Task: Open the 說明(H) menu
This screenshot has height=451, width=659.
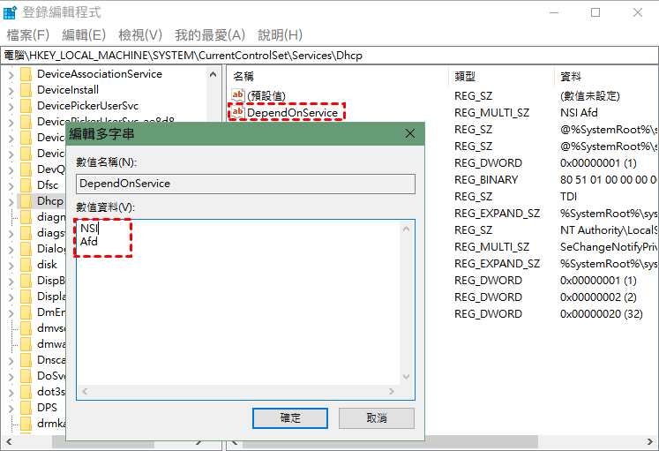Action: (x=280, y=35)
